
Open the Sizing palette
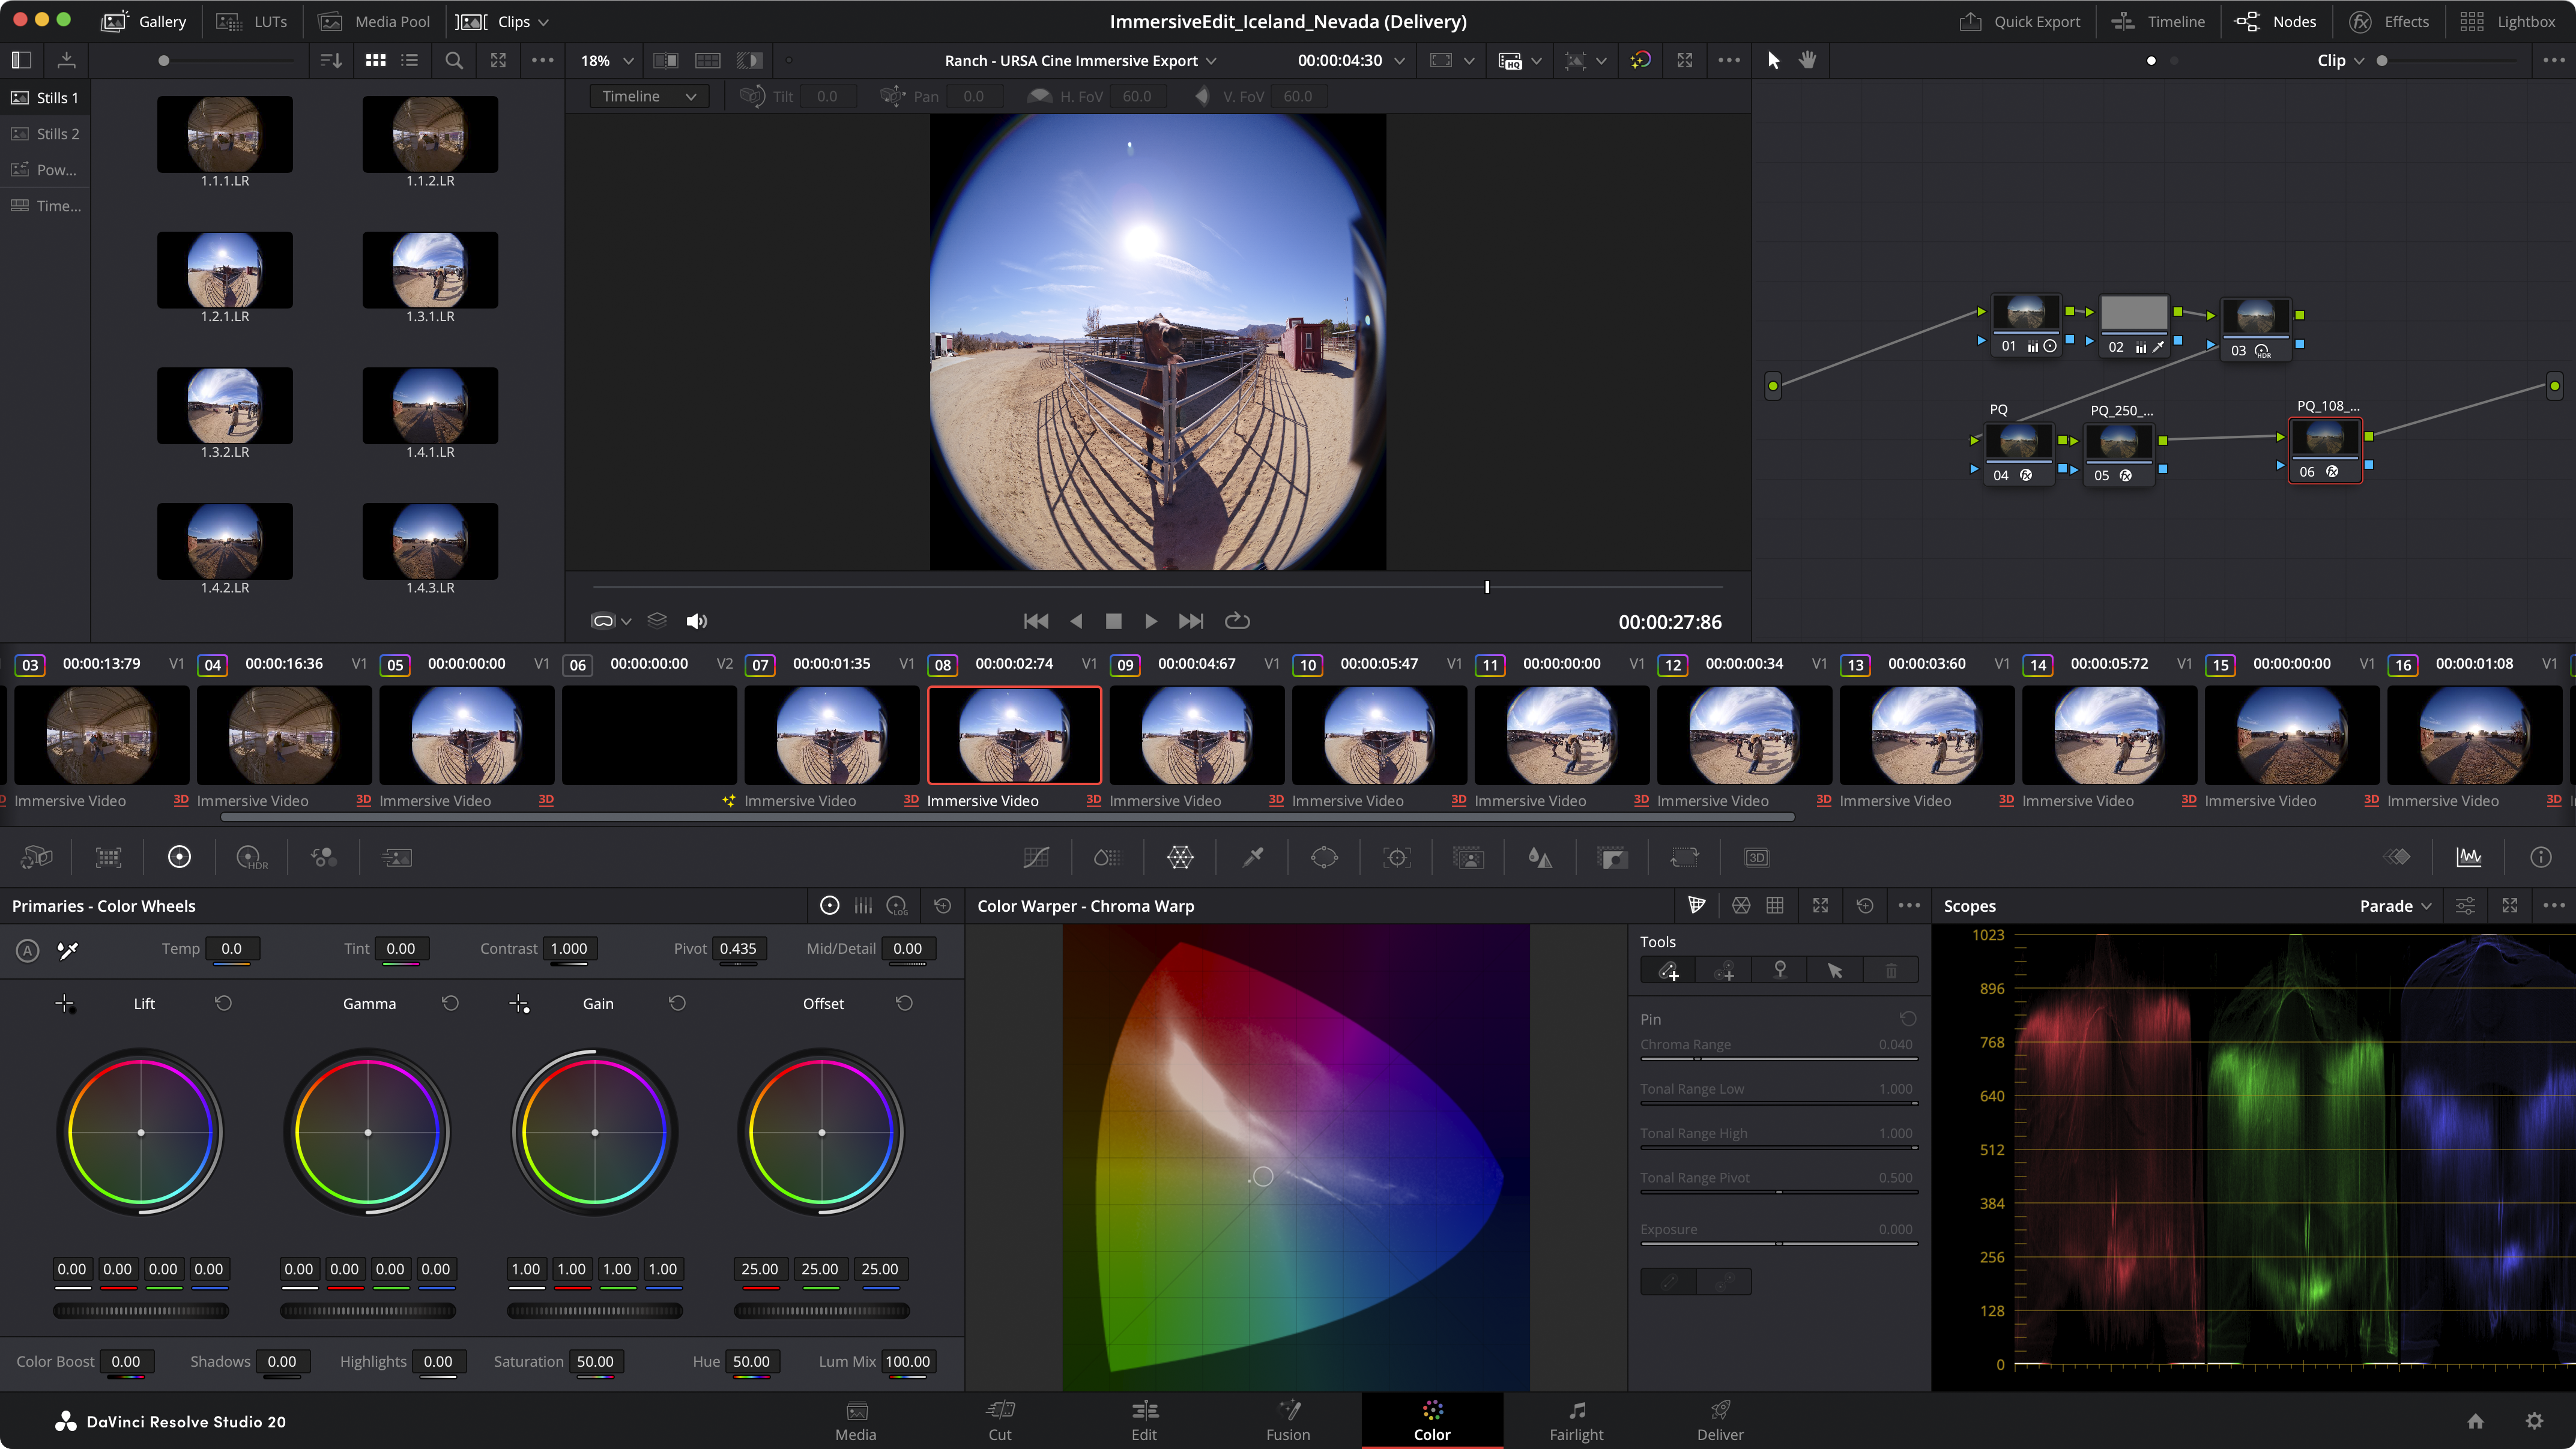1685,857
